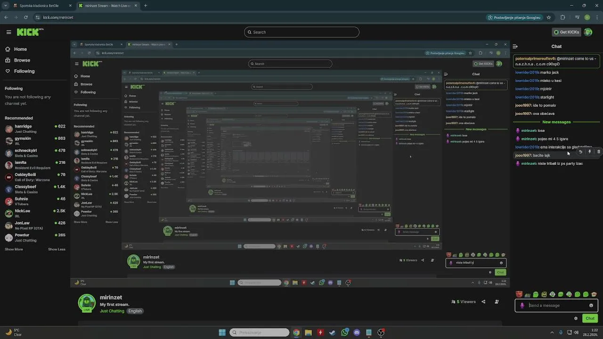Click username lowrider2019 in marko jack message
603x339 pixels.
point(527,73)
